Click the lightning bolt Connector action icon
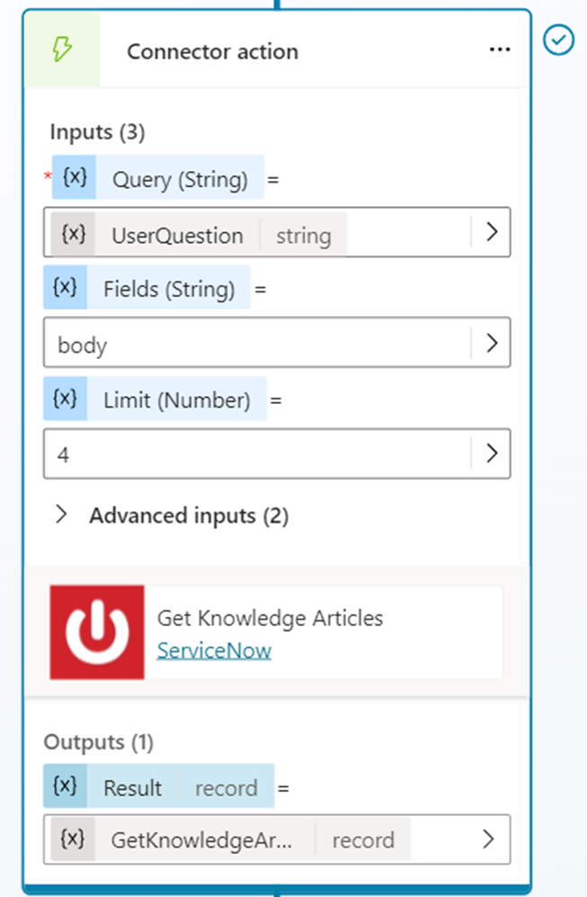The image size is (587, 897). click(61, 50)
